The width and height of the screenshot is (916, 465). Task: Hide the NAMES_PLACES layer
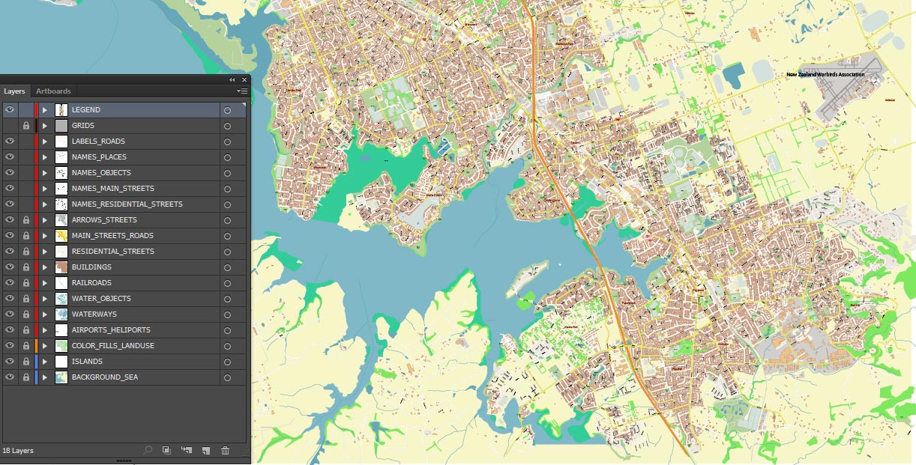click(10, 157)
